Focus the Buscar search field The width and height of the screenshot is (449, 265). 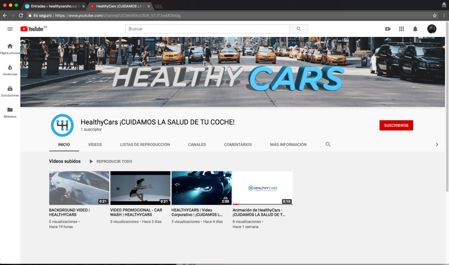coord(207,29)
